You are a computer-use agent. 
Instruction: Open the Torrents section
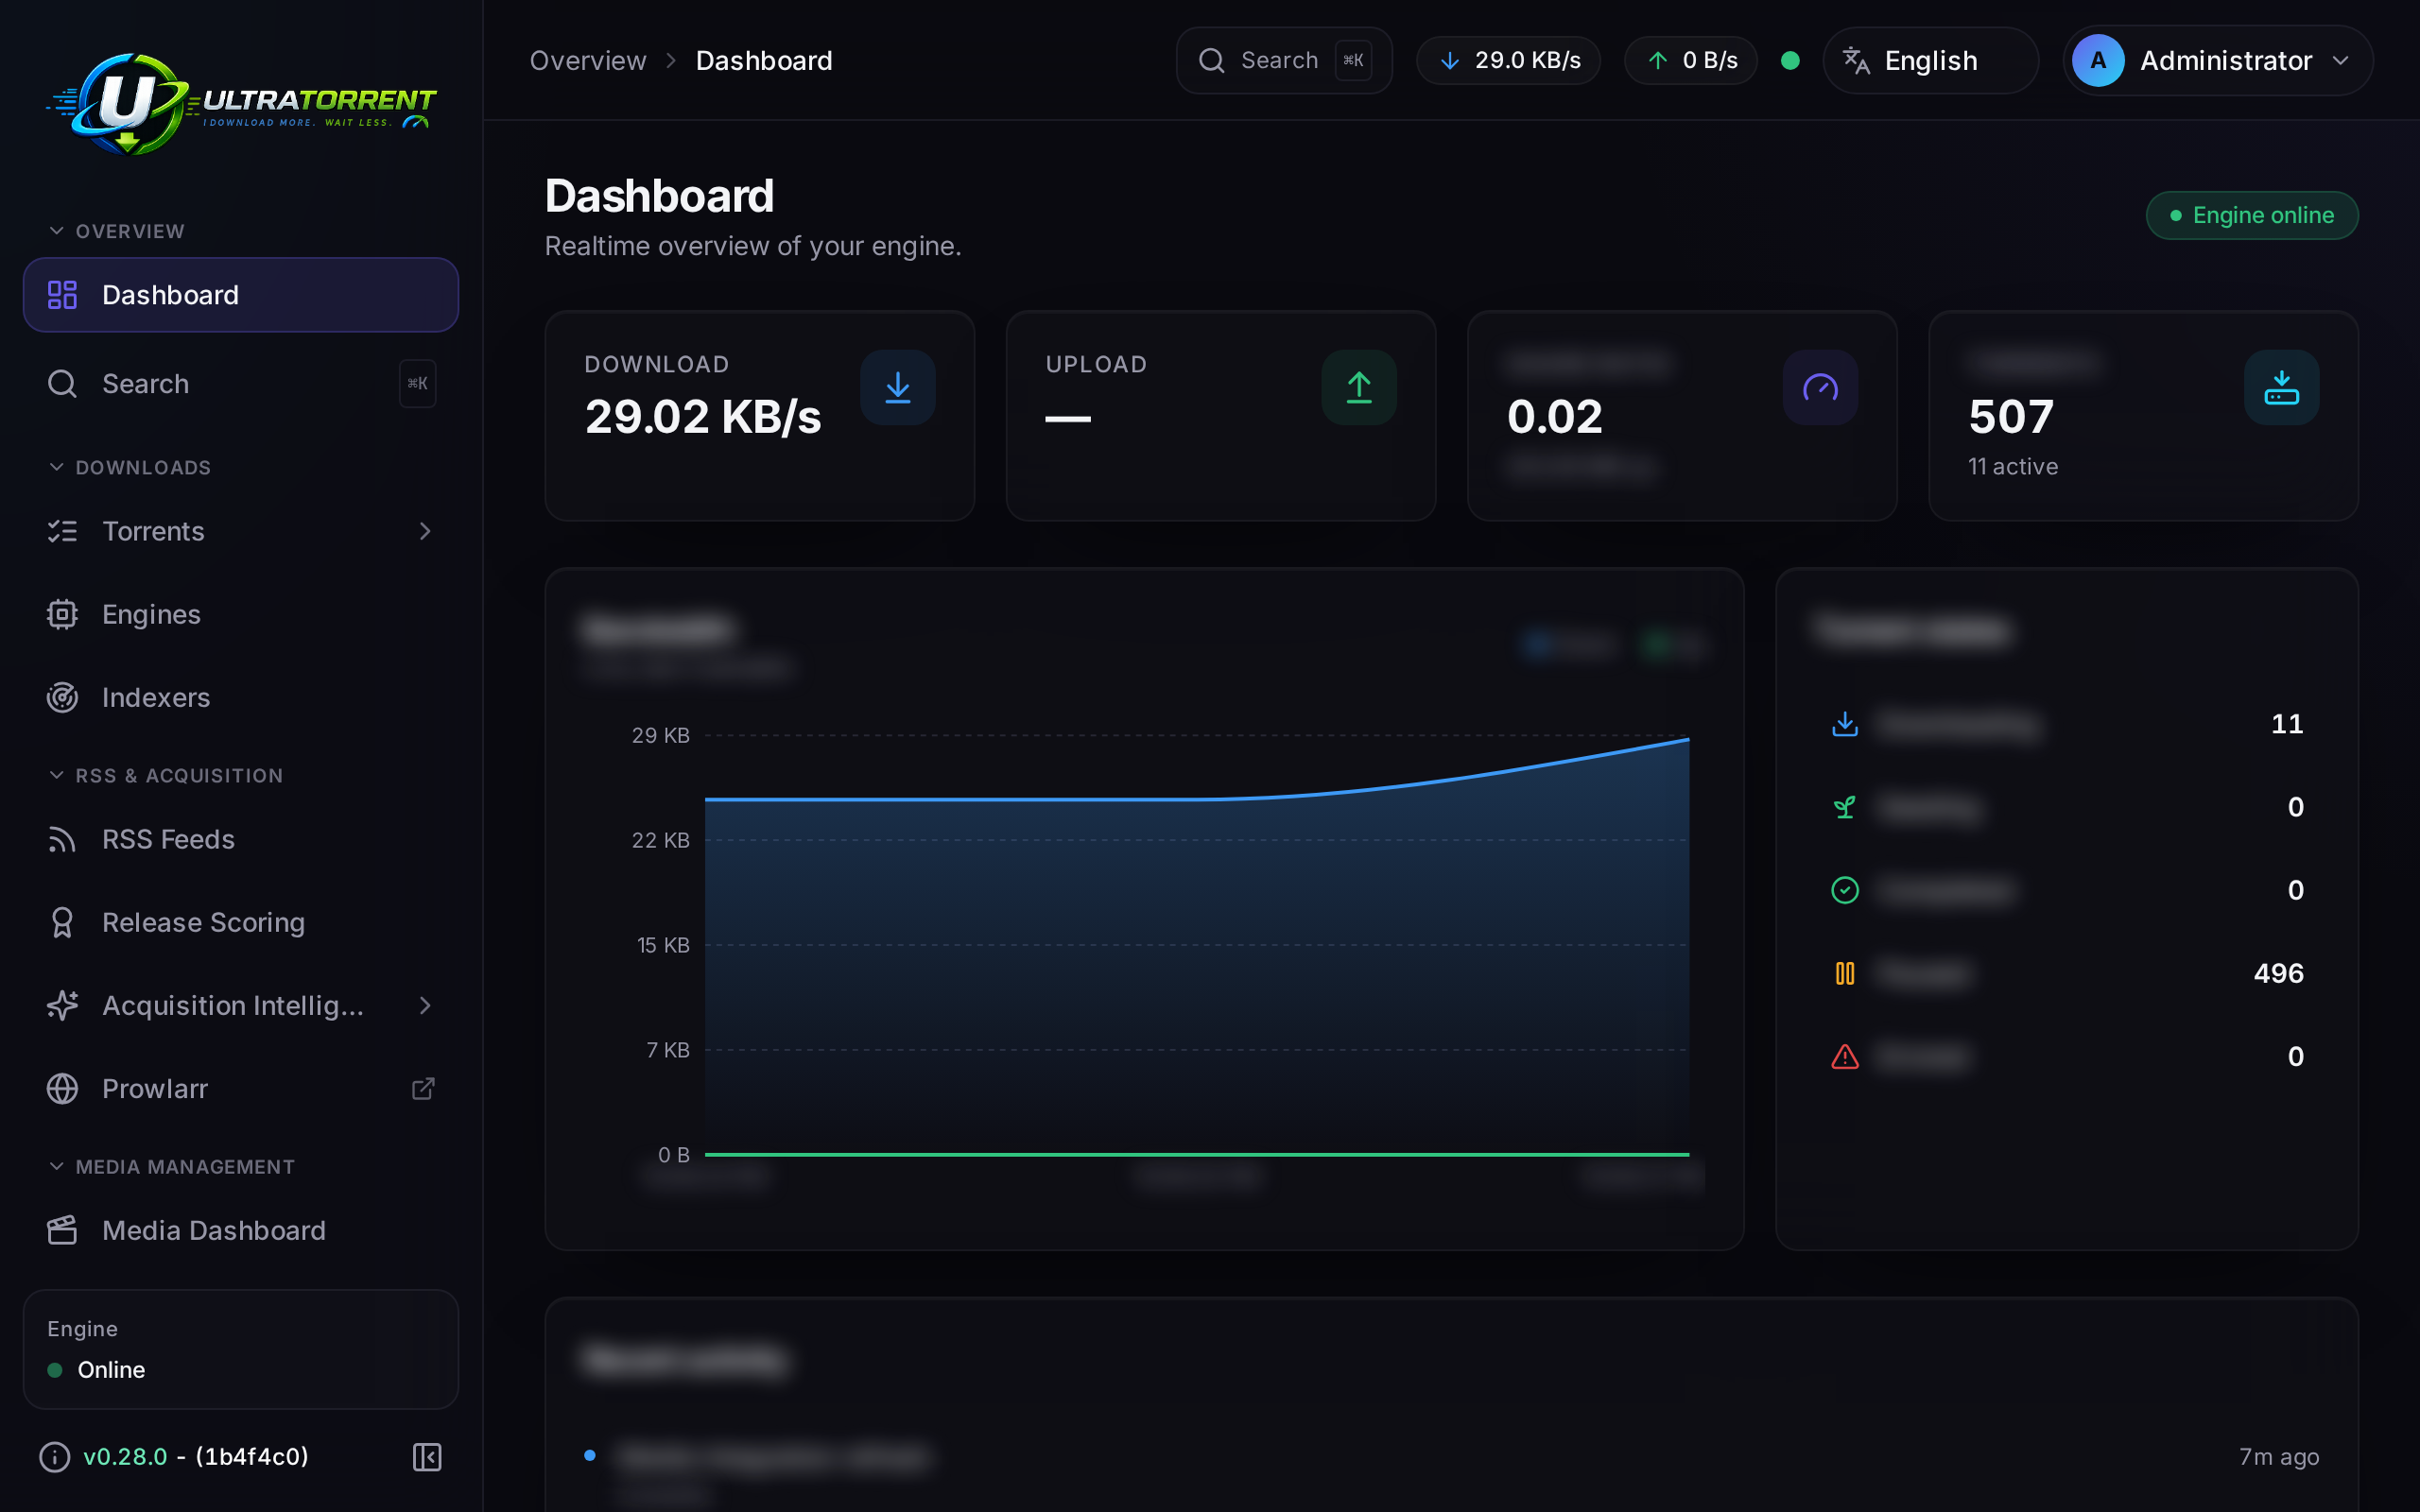[x=240, y=531]
